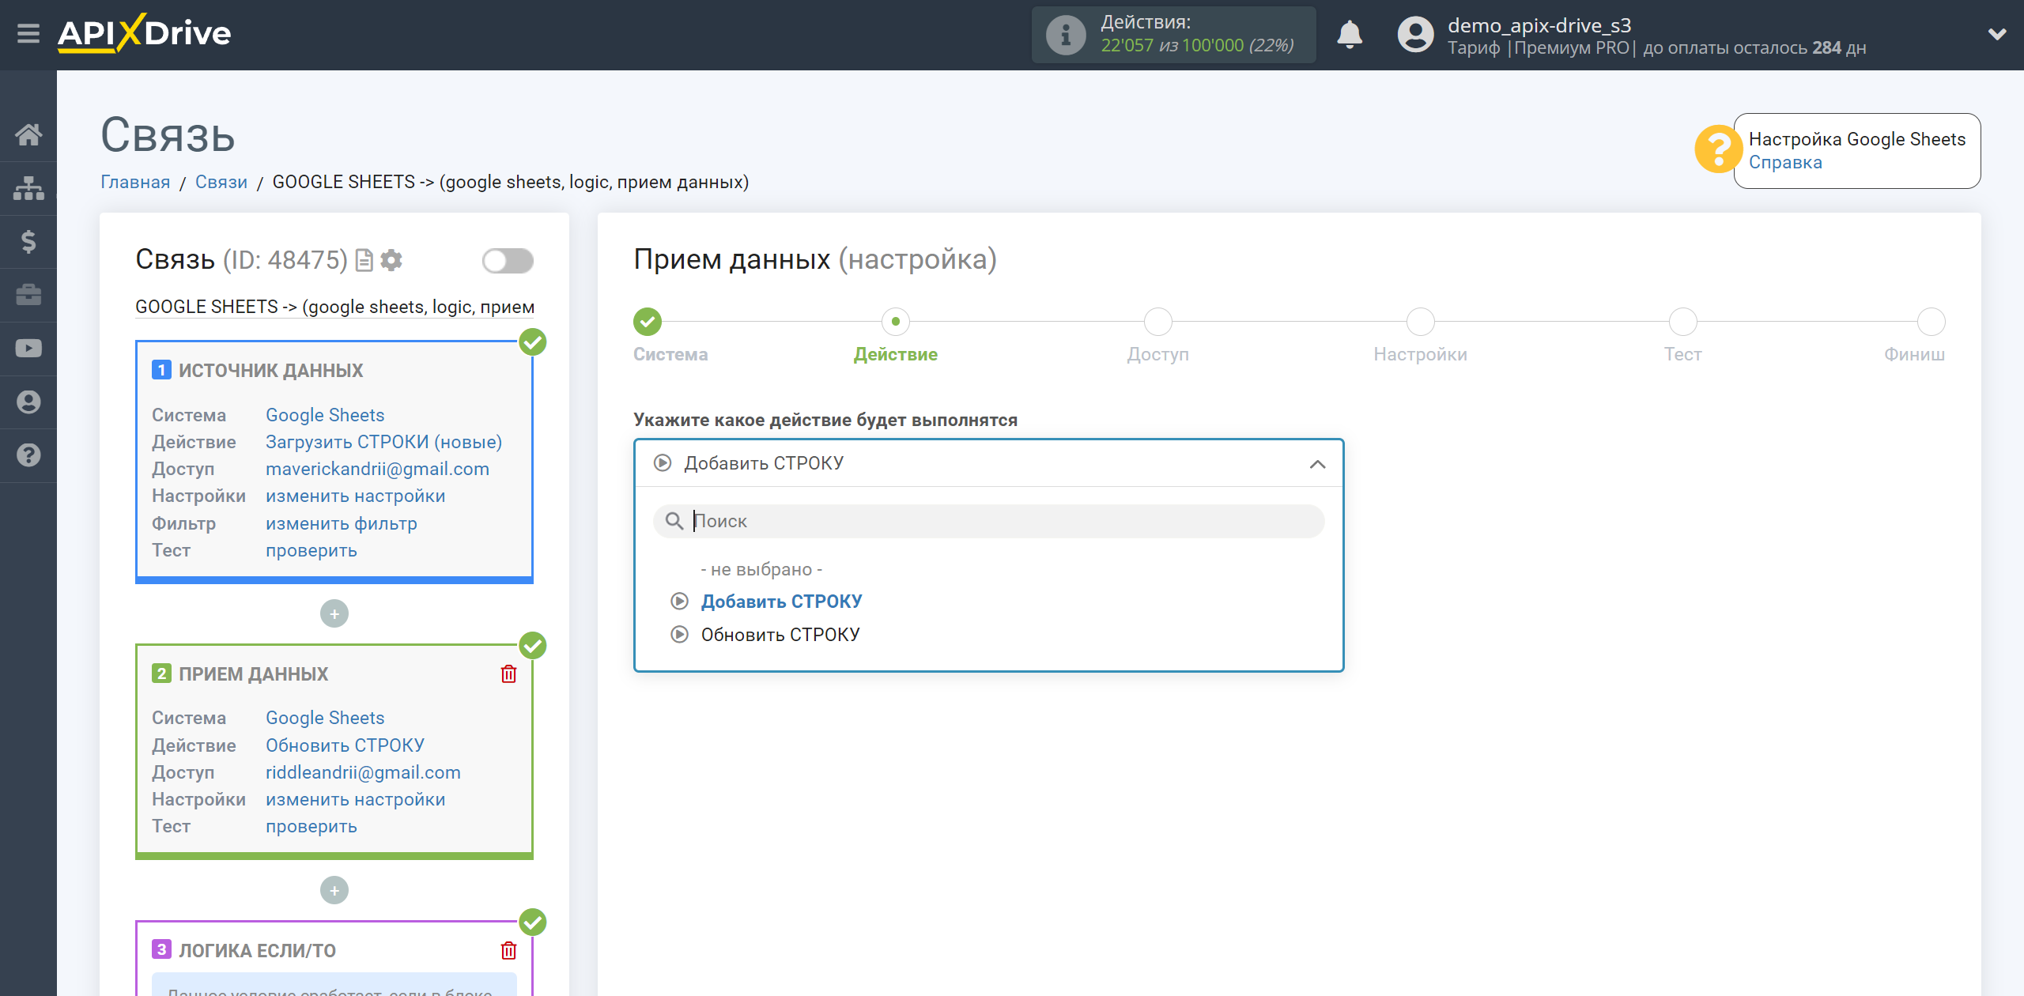Go to Доступ step
The height and width of the screenshot is (996, 2024).
tap(1157, 322)
